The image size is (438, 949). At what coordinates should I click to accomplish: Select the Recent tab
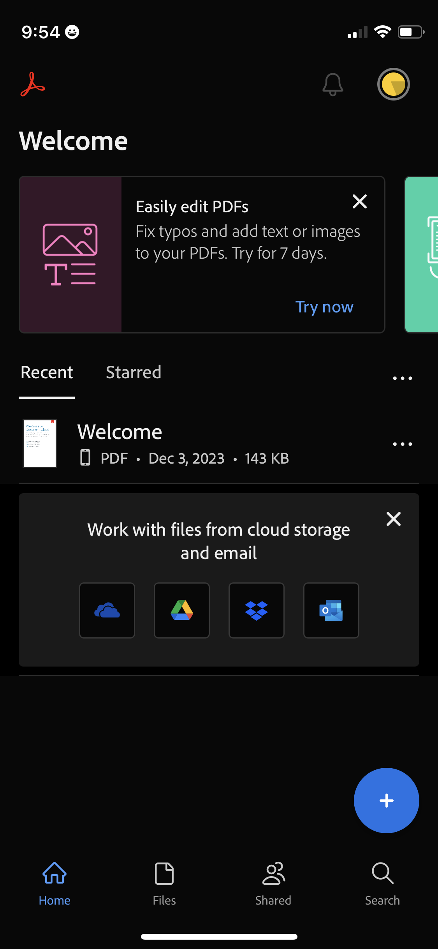pos(46,372)
